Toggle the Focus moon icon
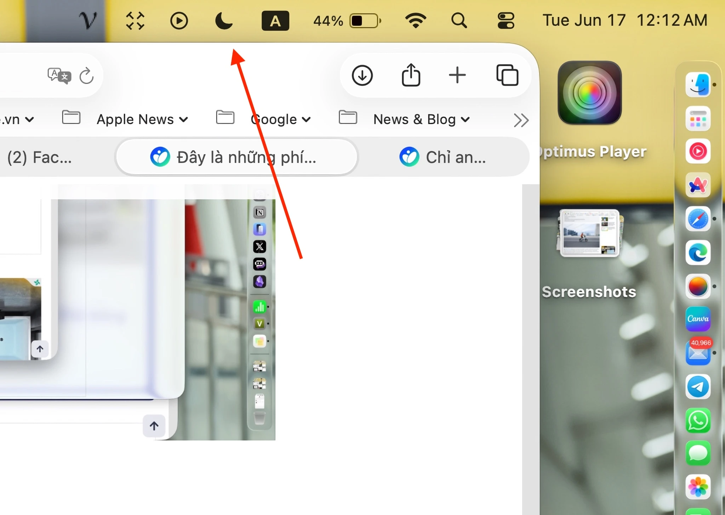This screenshot has width=725, height=515. [x=224, y=21]
